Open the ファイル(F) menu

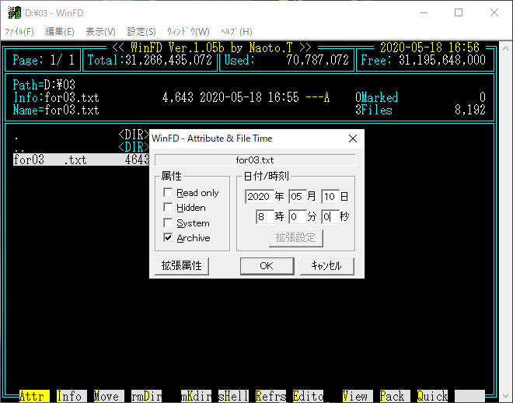19,32
